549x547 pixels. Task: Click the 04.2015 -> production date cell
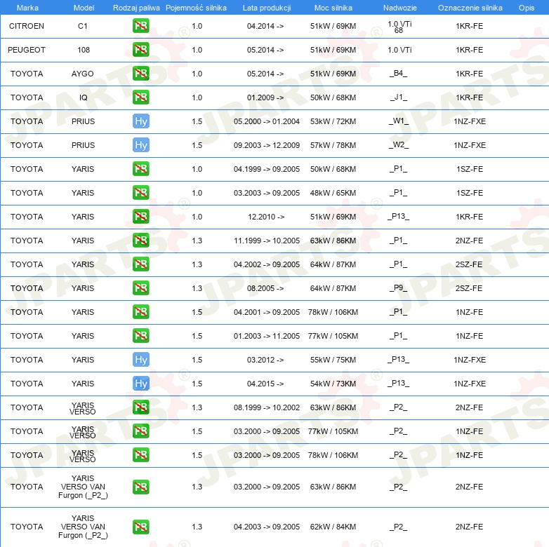pyautogui.click(x=265, y=384)
